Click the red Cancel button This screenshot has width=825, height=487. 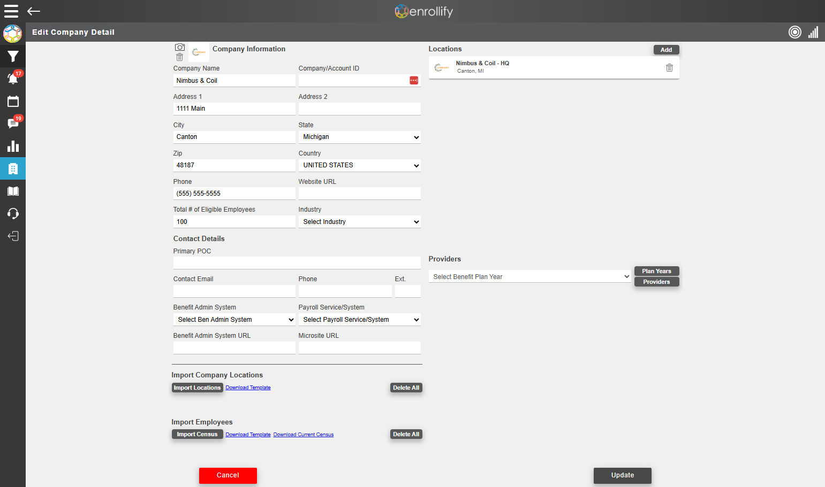pyautogui.click(x=228, y=475)
